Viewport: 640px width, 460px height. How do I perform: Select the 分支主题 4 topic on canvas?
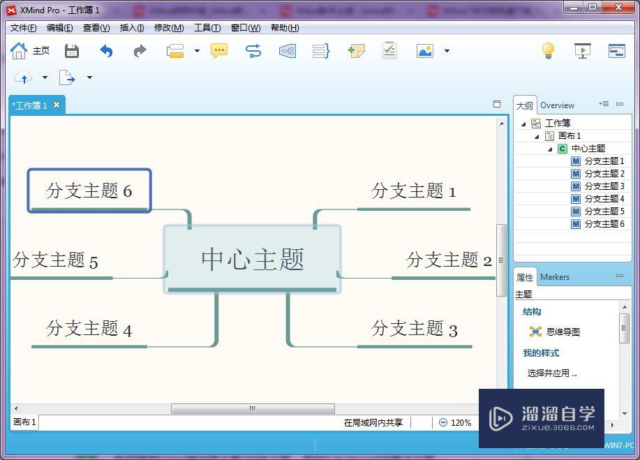point(89,332)
